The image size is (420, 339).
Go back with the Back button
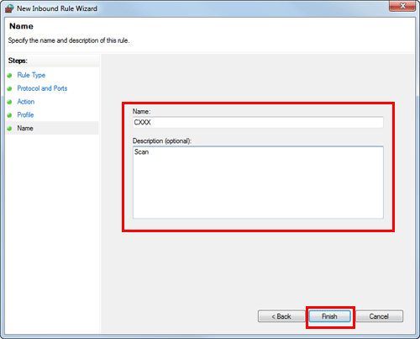click(281, 316)
